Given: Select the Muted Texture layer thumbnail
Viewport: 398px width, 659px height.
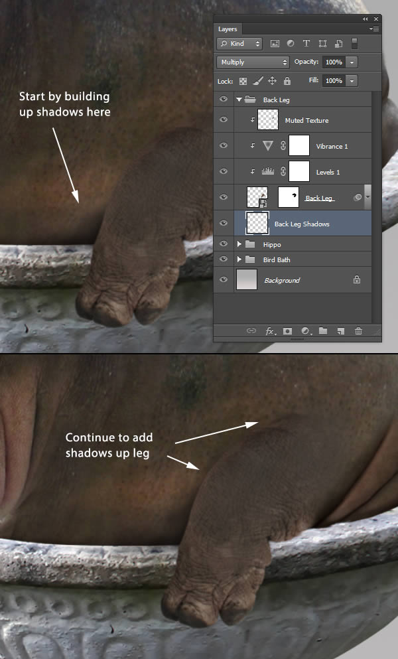Looking at the screenshot, I should click(268, 119).
